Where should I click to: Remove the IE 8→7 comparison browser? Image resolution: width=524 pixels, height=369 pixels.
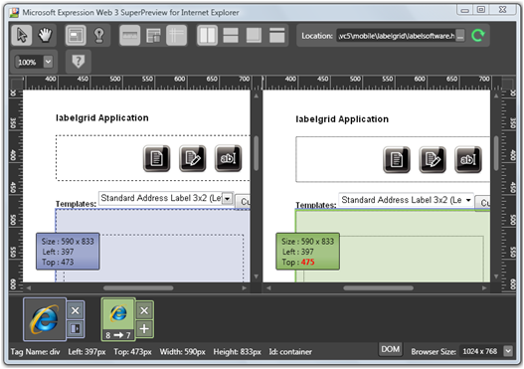pyautogui.click(x=144, y=311)
